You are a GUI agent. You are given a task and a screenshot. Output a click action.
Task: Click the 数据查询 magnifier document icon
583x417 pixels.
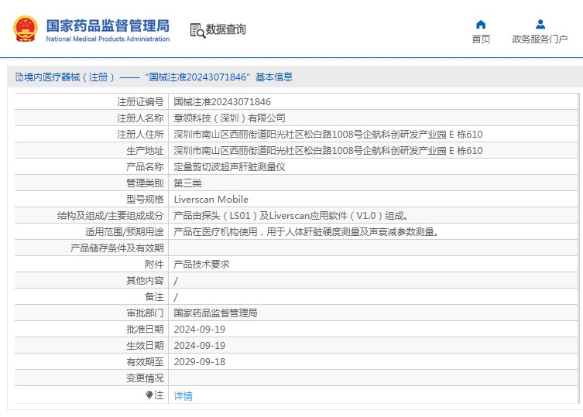click(x=197, y=30)
